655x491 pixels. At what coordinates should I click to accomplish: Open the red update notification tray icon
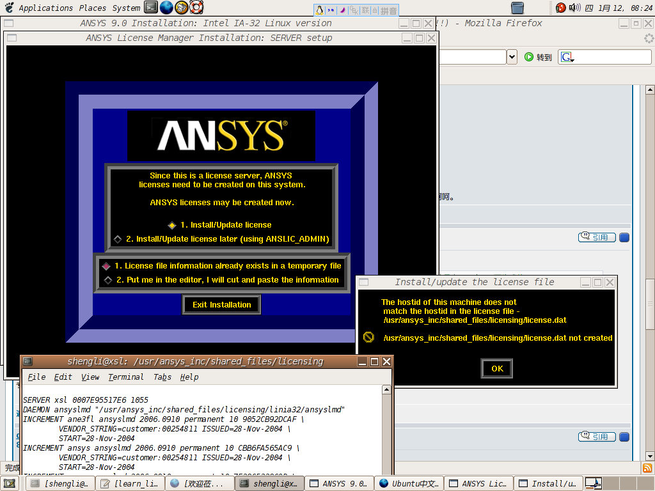click(560, 8)
